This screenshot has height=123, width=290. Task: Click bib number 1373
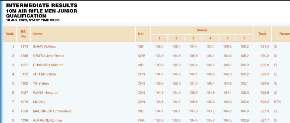pos(24,46)
